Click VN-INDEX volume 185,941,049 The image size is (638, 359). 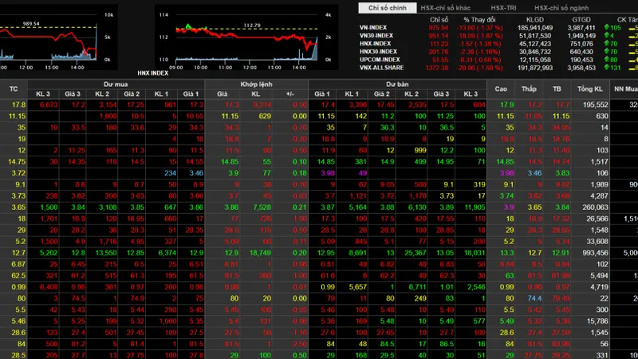[534, 28]
